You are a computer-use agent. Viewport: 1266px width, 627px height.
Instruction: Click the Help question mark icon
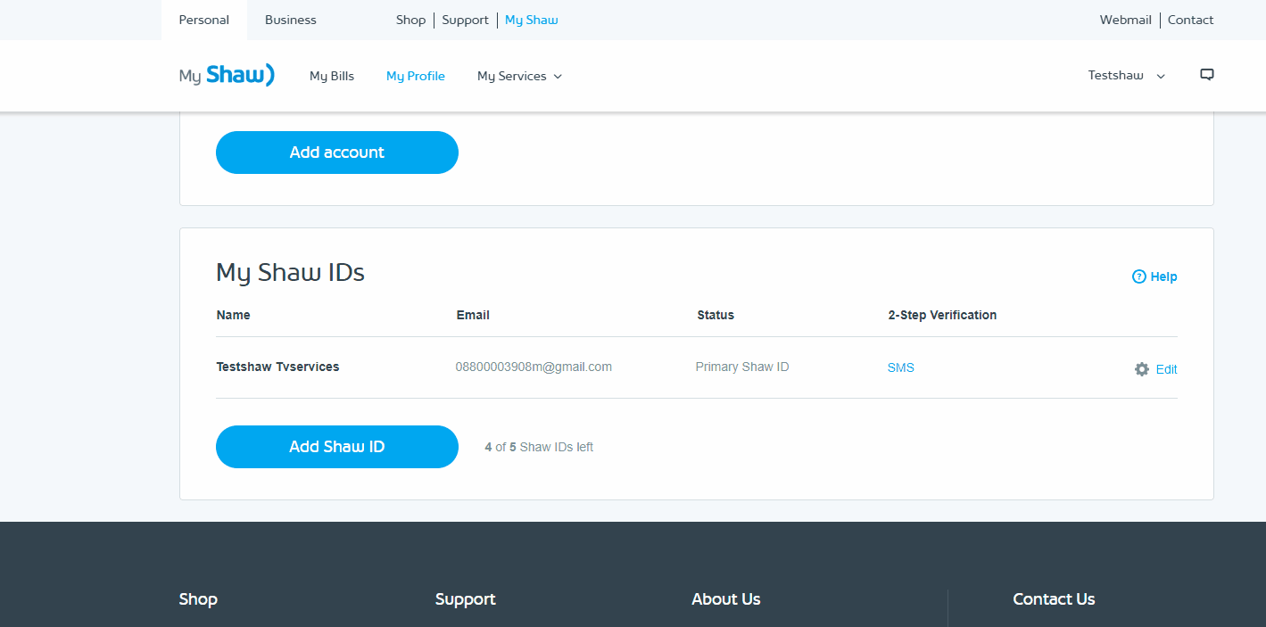(x=1138, y=276)
